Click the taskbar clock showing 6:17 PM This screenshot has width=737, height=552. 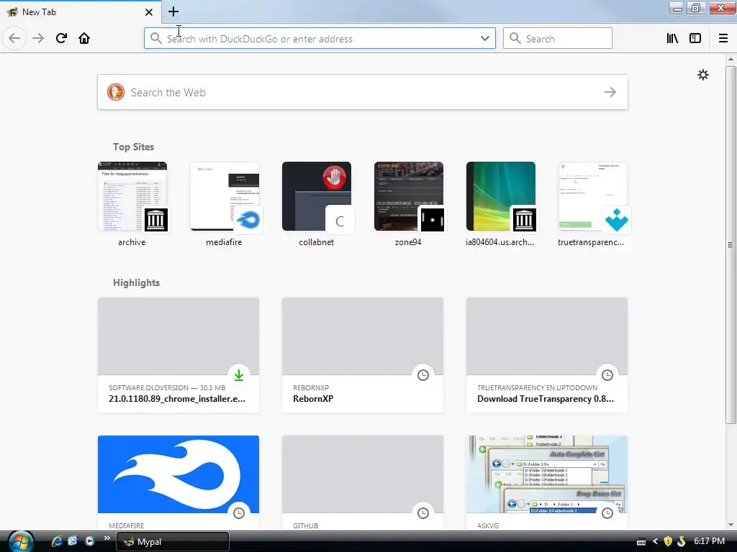click(709, 541)
